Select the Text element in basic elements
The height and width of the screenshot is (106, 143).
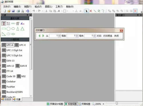pyautogui.click(x=4, y=23)
